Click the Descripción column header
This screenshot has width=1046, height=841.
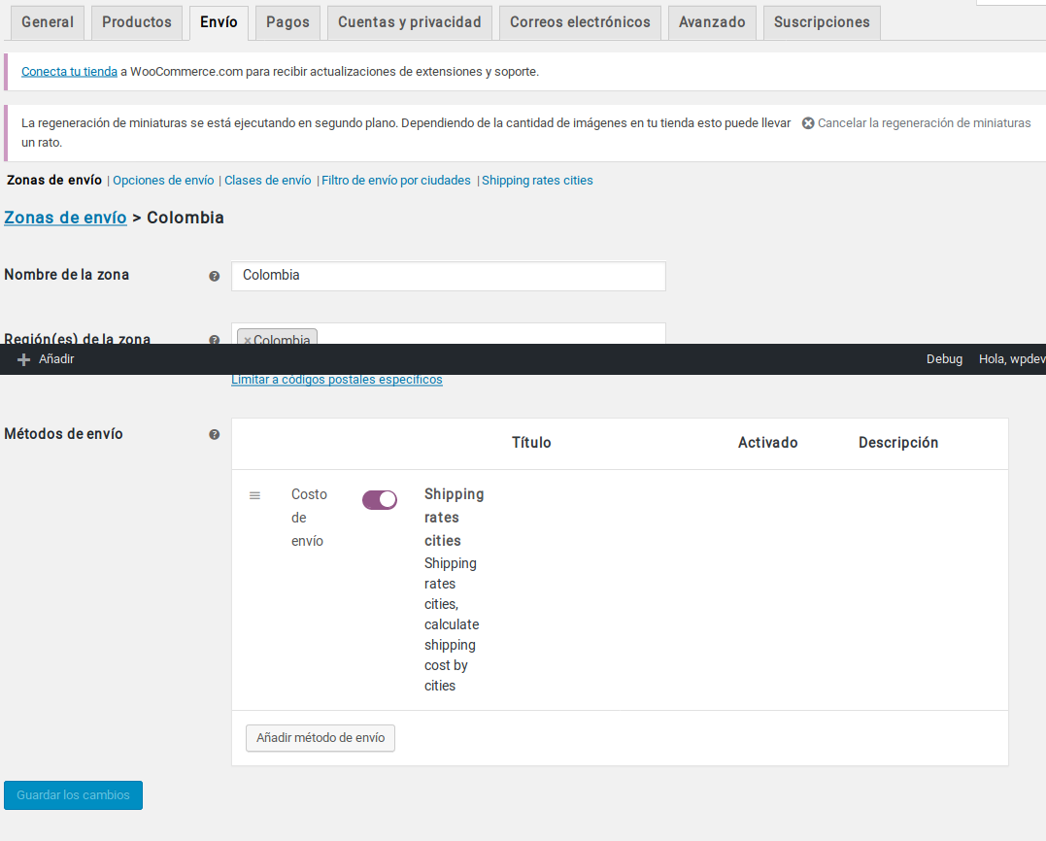pos(898,443)
